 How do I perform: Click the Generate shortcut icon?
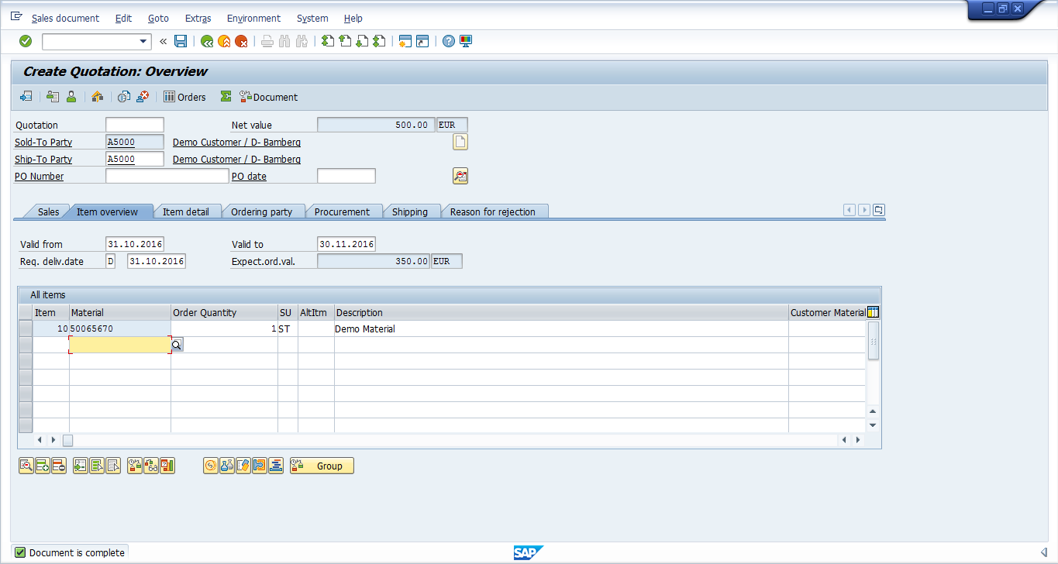(422, 41)
